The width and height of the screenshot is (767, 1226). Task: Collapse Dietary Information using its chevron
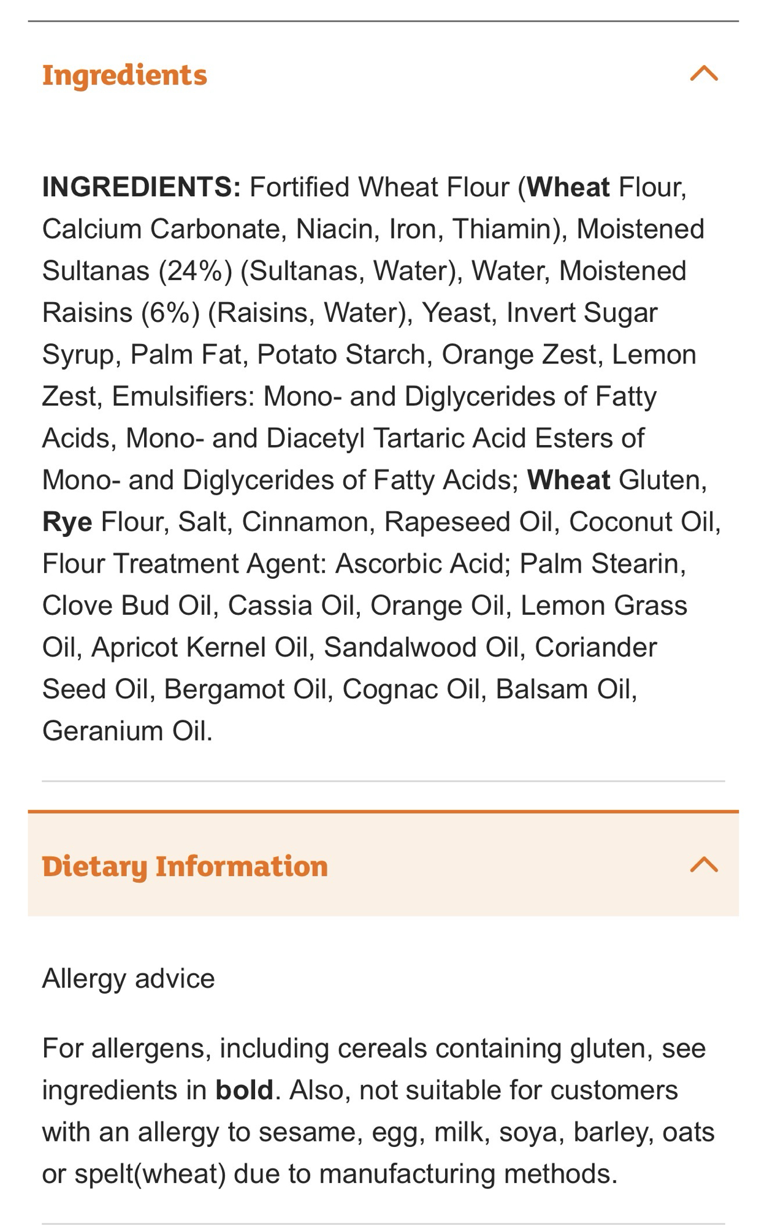pos(703,864)
